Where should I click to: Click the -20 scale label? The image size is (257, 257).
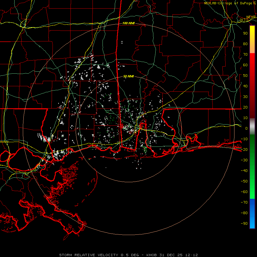(244, 149)
